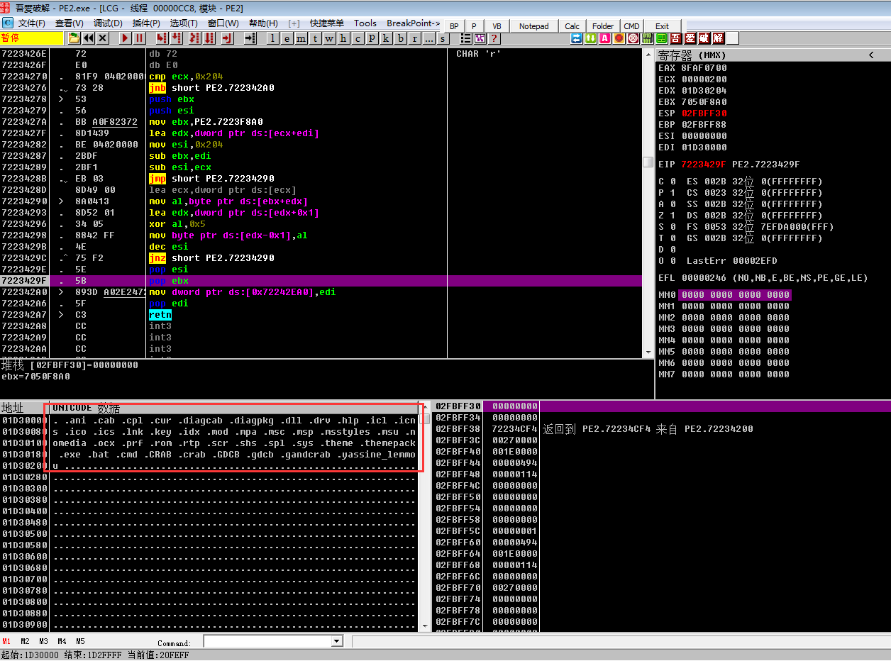Open the references 'r' button
Image resolution: width=891 pixels, height=661 pixels.
click(x=415, y=38)
